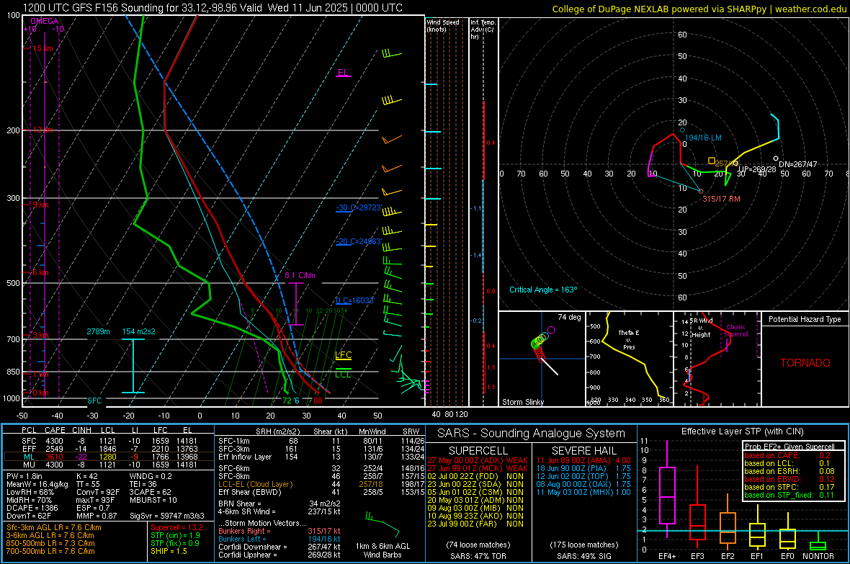Click the magenta EF4+ box plot
This screenshot has width=850, height=564.
[x=667, y=491]
